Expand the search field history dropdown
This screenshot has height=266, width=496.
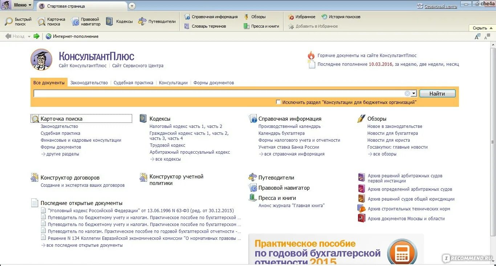[x=414, y=93]
